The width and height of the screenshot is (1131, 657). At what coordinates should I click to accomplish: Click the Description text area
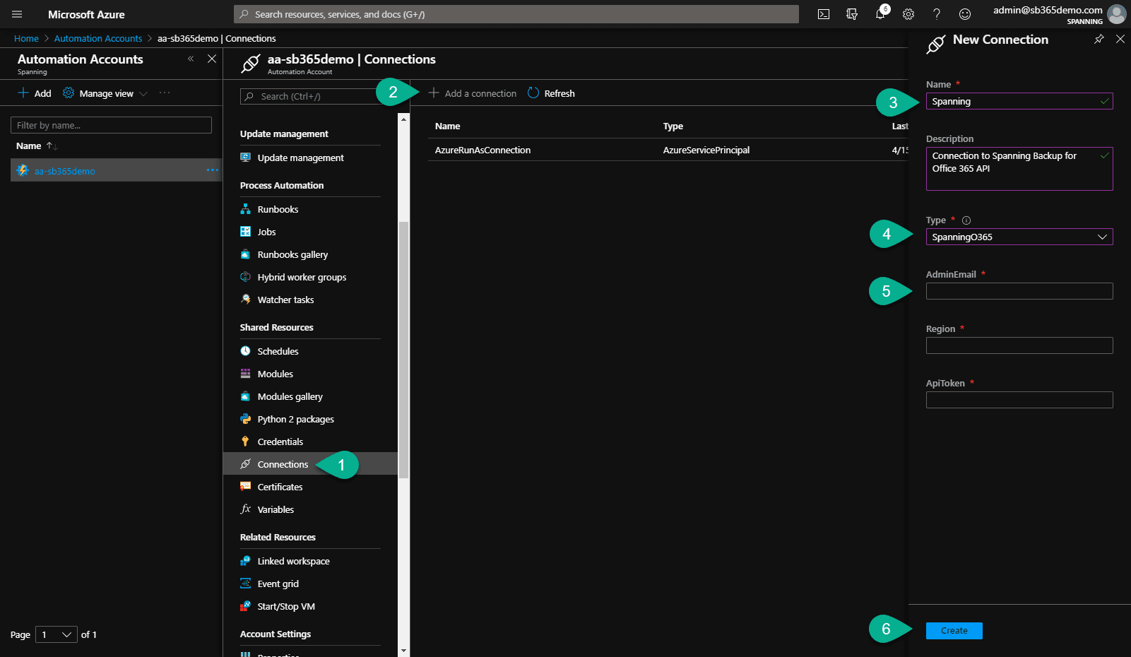[1019, 169]
